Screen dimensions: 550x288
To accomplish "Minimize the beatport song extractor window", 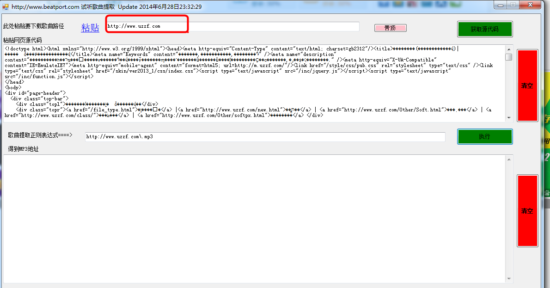I will pyautogui.click(x=501, y=5).
